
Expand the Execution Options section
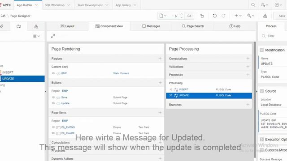click(262, 140)
